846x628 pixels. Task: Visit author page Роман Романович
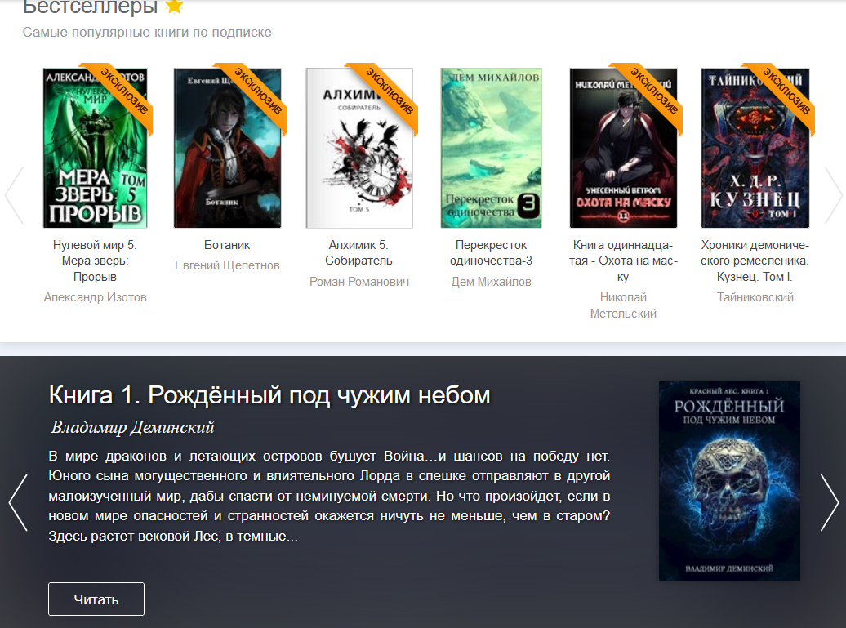click(359, 282)
